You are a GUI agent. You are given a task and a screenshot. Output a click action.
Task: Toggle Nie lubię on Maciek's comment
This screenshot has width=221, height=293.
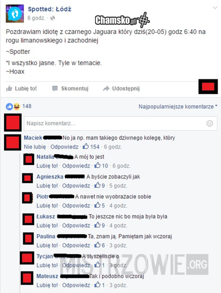[x=35, y=147]
